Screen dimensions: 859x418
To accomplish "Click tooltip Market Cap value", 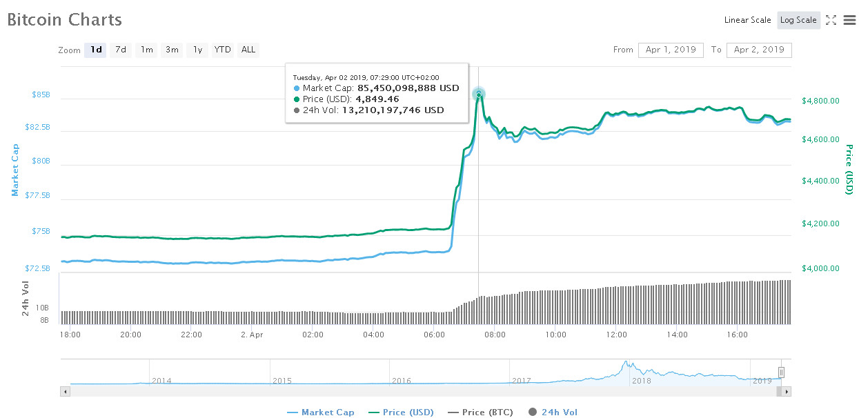I will point(408,88).
